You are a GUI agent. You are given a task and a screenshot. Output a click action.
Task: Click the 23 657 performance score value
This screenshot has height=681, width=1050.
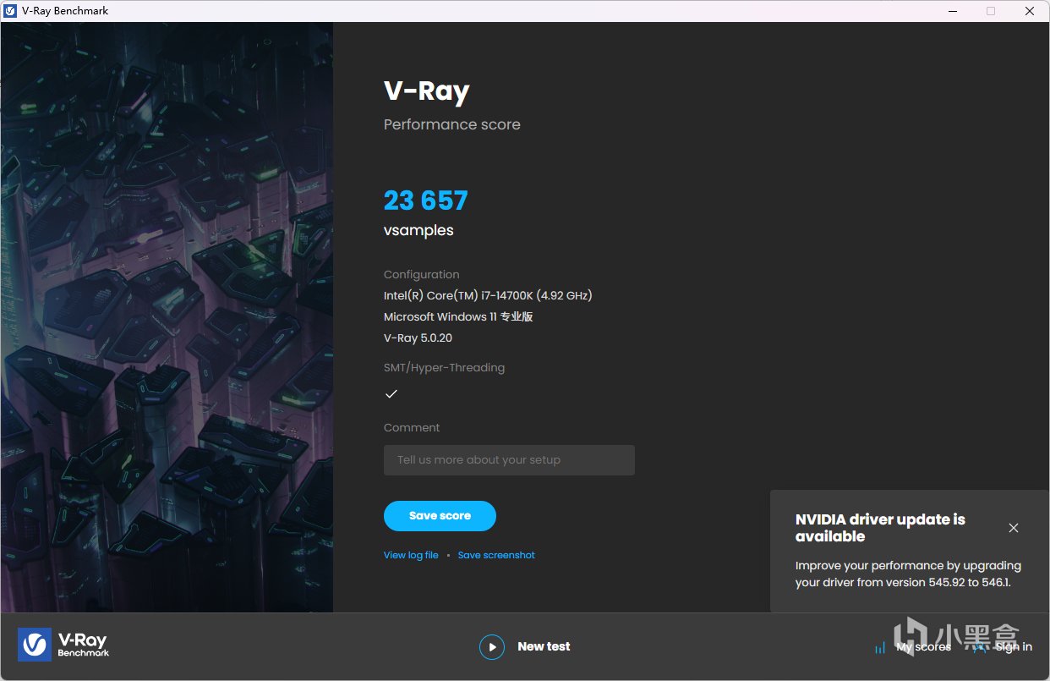(x=425, y=200)
